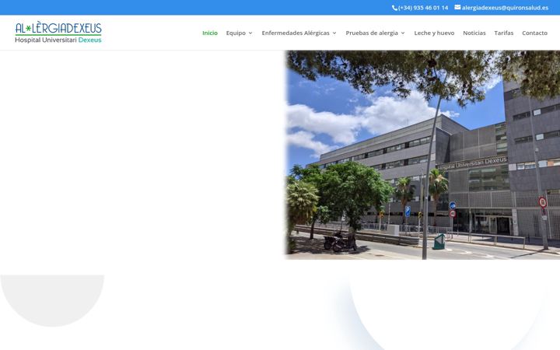Open the Tarifas page

click(504, 33)
